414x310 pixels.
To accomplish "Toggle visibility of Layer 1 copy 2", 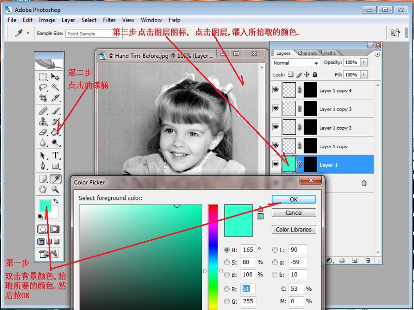I will (x=275, y=128).
